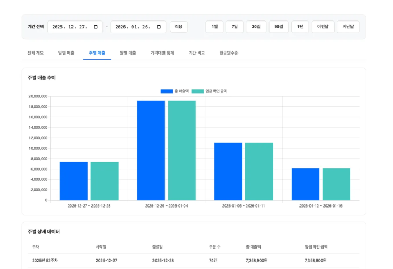Viewport: 393px width, 269px height.
Task: Toggle the 총 매출액 legend swatch
Action: click(167, 91)
